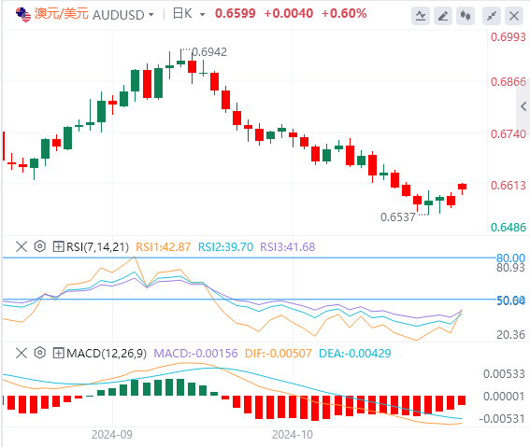Click the MACD(12,26,9) indicator label
This screenshot has width=530, height=447.
click(107, 354)
